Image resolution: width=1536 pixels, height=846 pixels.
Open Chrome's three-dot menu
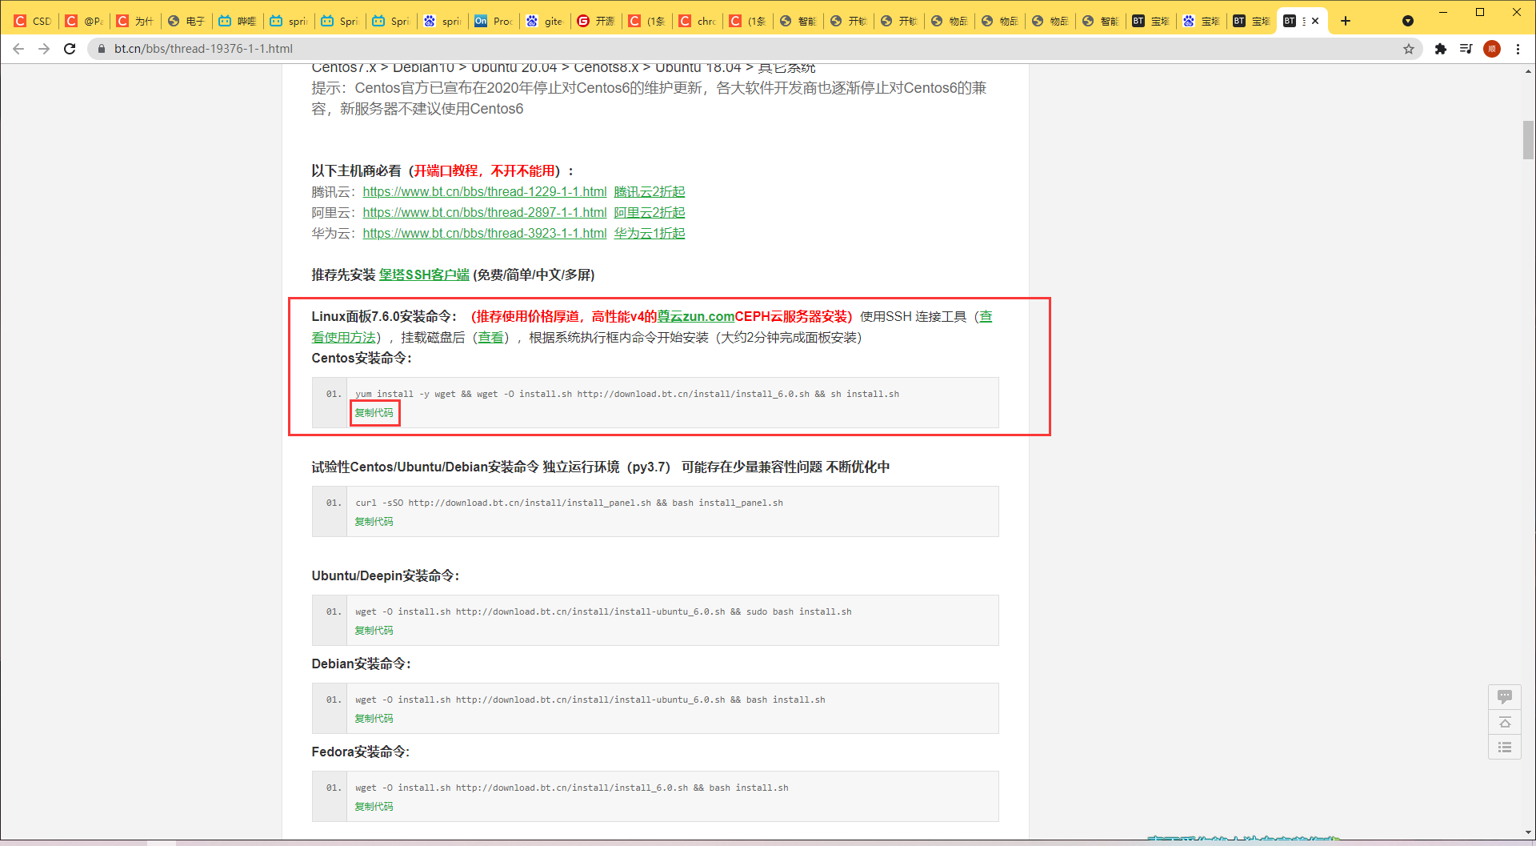1518,49
